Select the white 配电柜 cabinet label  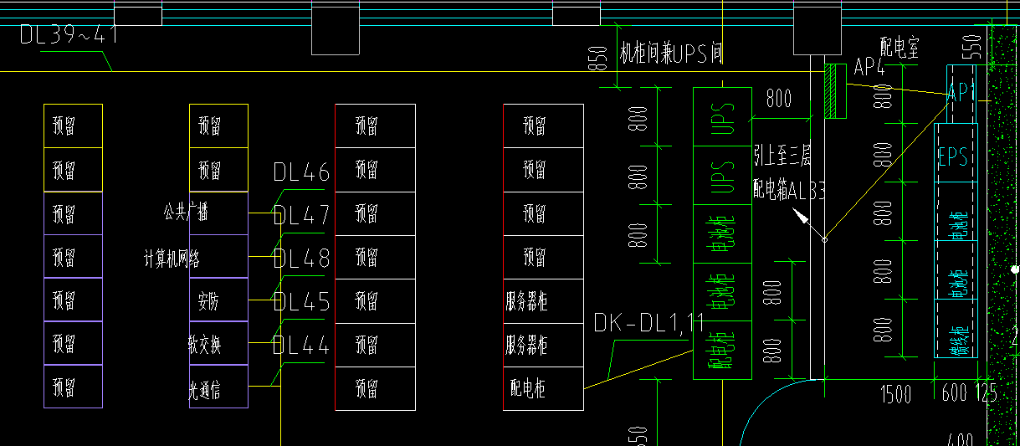529,387
